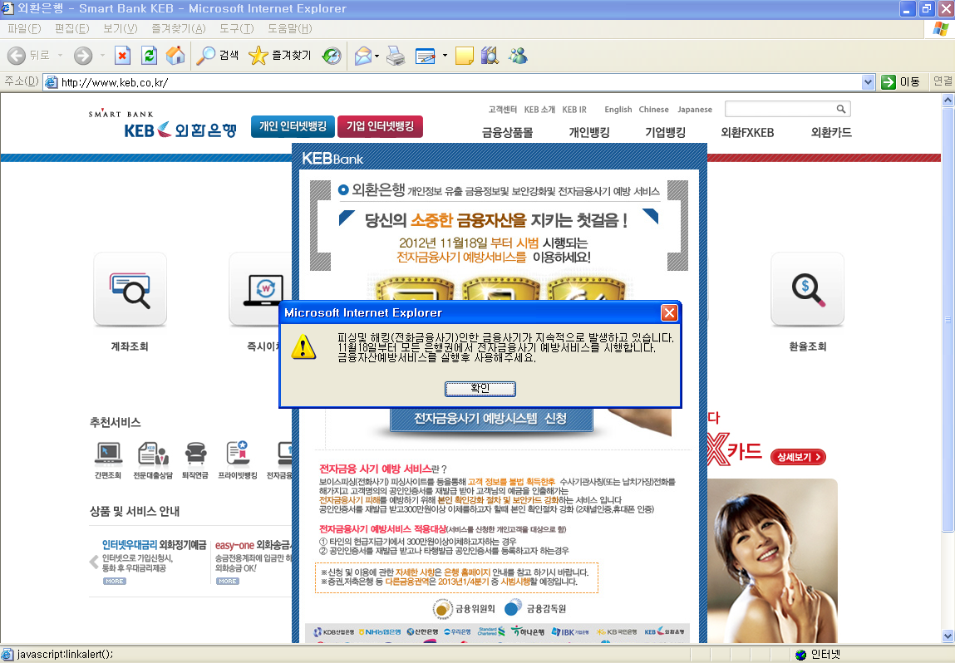Open the 편집(E) menu
The width and height of the screenshot is (955, 663).
pyautogui.click(x=71, y=28)
